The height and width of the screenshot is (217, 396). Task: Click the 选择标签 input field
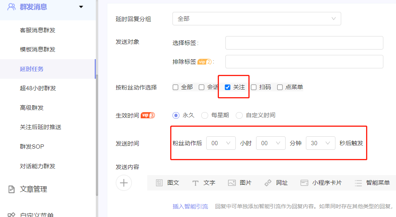tap(304, 43)
